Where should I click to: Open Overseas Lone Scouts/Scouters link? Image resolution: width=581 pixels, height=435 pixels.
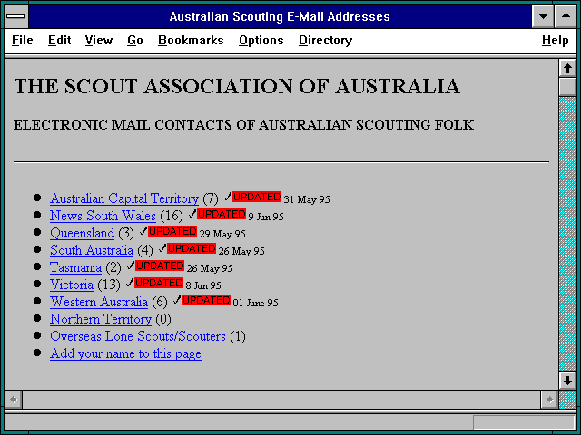[138, 336]
